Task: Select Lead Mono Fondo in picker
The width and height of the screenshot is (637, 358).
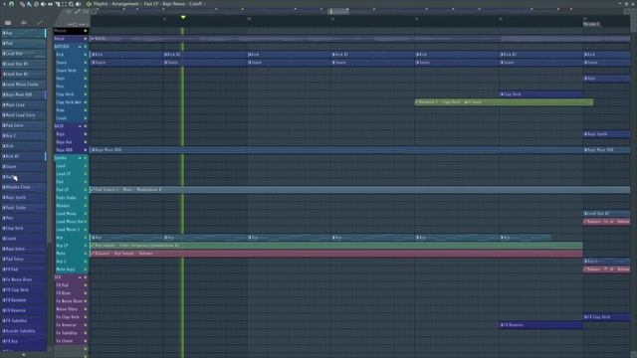Action: pos(24,85)
